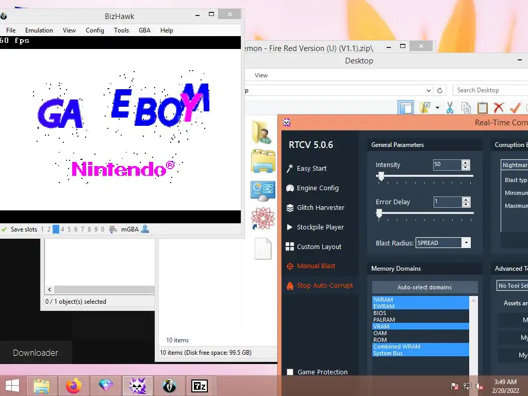The width and height of the screenshot is (528, 396).
Task: Select blank document file icon
Action: pos(263,249)
